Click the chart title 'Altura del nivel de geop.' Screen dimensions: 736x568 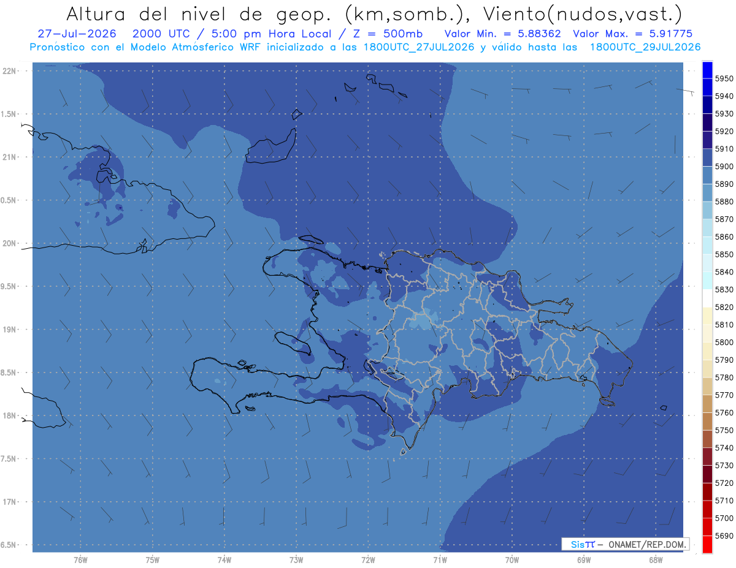point(199,13)
